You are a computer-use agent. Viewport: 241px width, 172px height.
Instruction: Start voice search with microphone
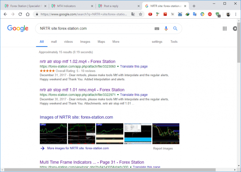pos(166,29)
